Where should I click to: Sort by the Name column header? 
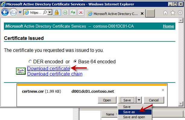110,114
